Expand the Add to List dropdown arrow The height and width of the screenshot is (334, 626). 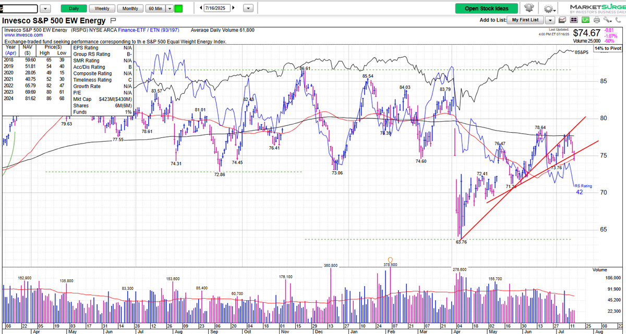tap(550, 20)
